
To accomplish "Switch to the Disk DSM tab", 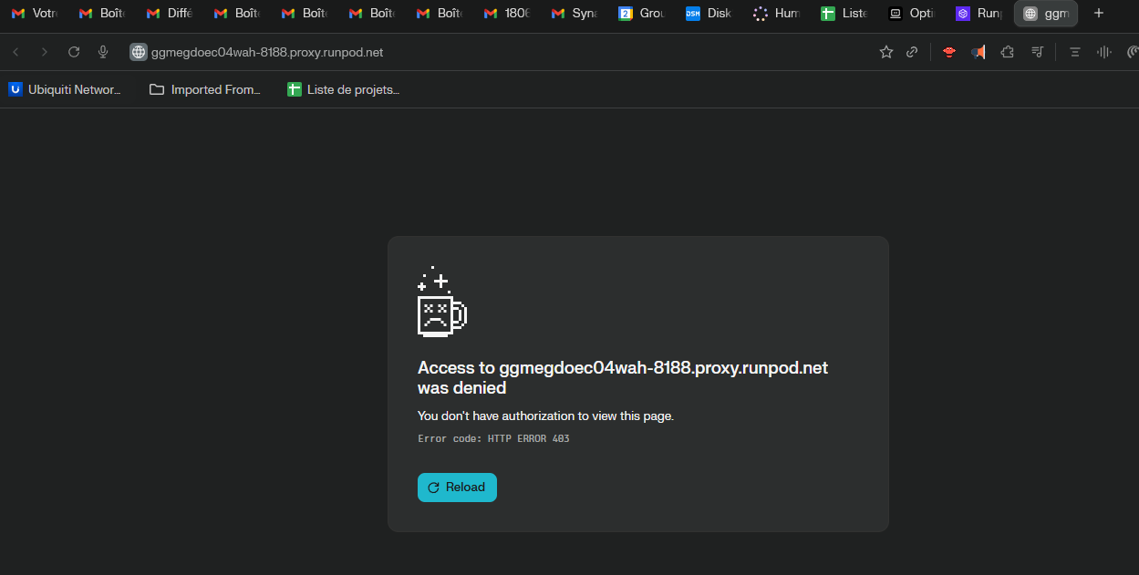I will pos(709,14).
